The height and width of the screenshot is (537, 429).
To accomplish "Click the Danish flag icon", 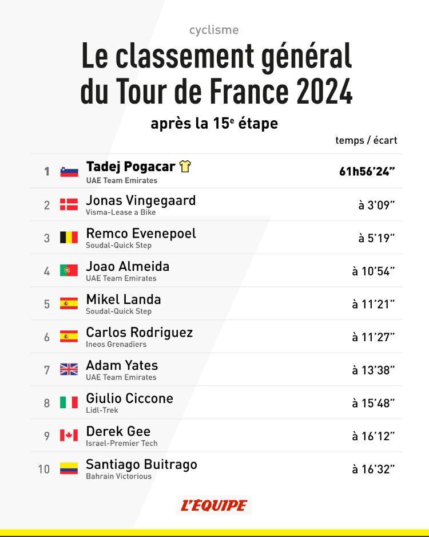I will pos(69,204).
